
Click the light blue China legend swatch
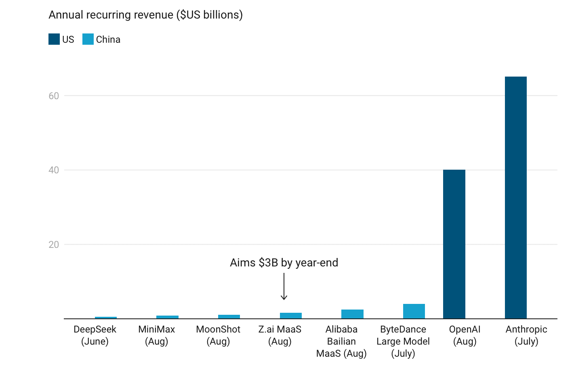point(88,39)
